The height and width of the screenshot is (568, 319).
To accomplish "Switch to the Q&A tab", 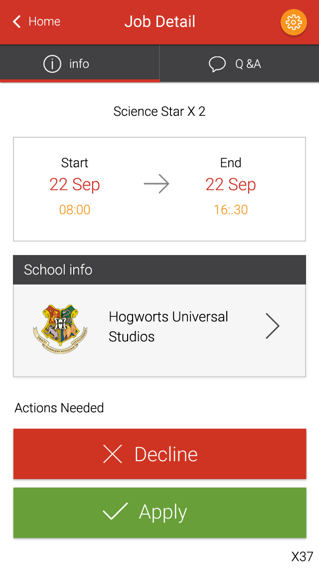I will [239, 63].
